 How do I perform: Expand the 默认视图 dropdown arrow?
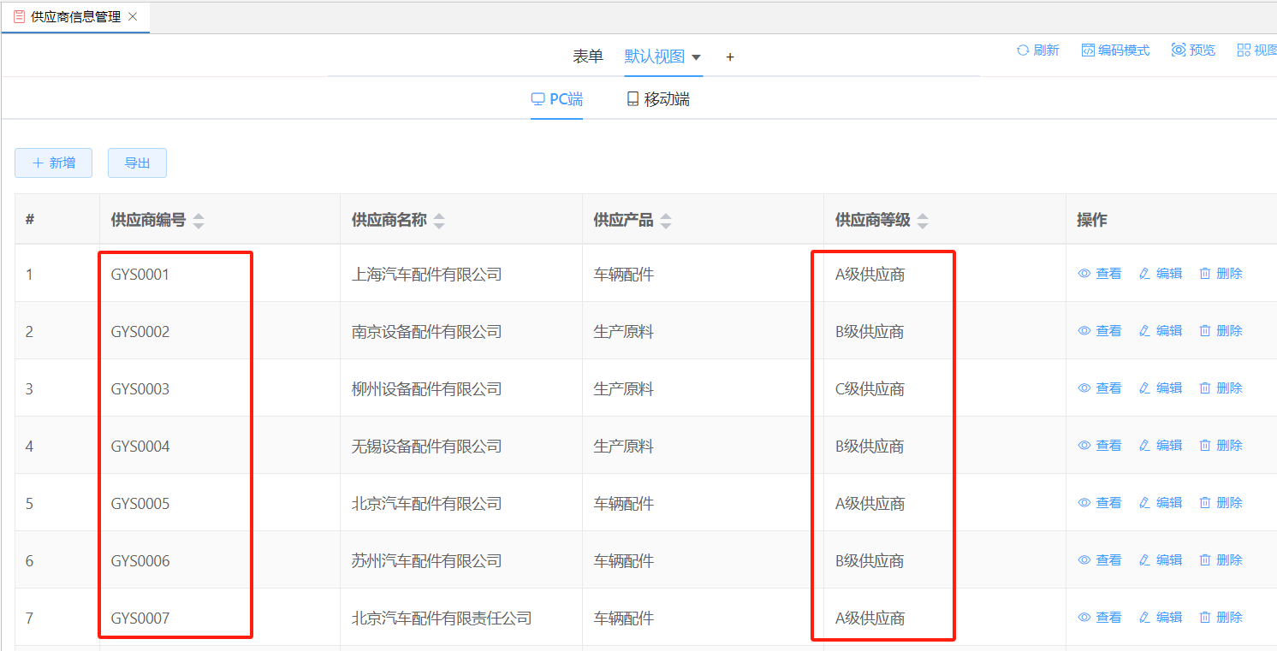696,57
